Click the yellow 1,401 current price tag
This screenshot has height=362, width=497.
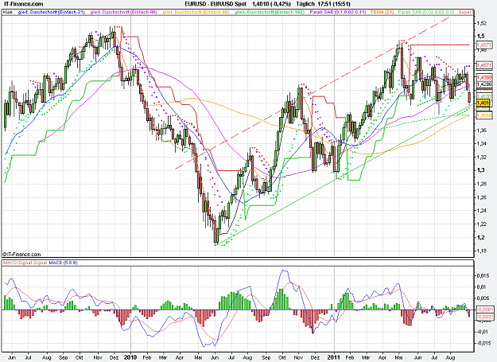483,103
